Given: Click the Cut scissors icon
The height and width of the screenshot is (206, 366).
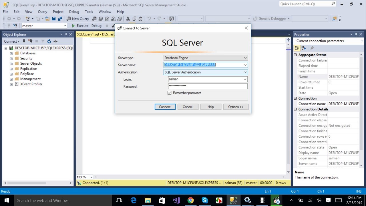Looking at the screenshot, I should pos(128,19).
